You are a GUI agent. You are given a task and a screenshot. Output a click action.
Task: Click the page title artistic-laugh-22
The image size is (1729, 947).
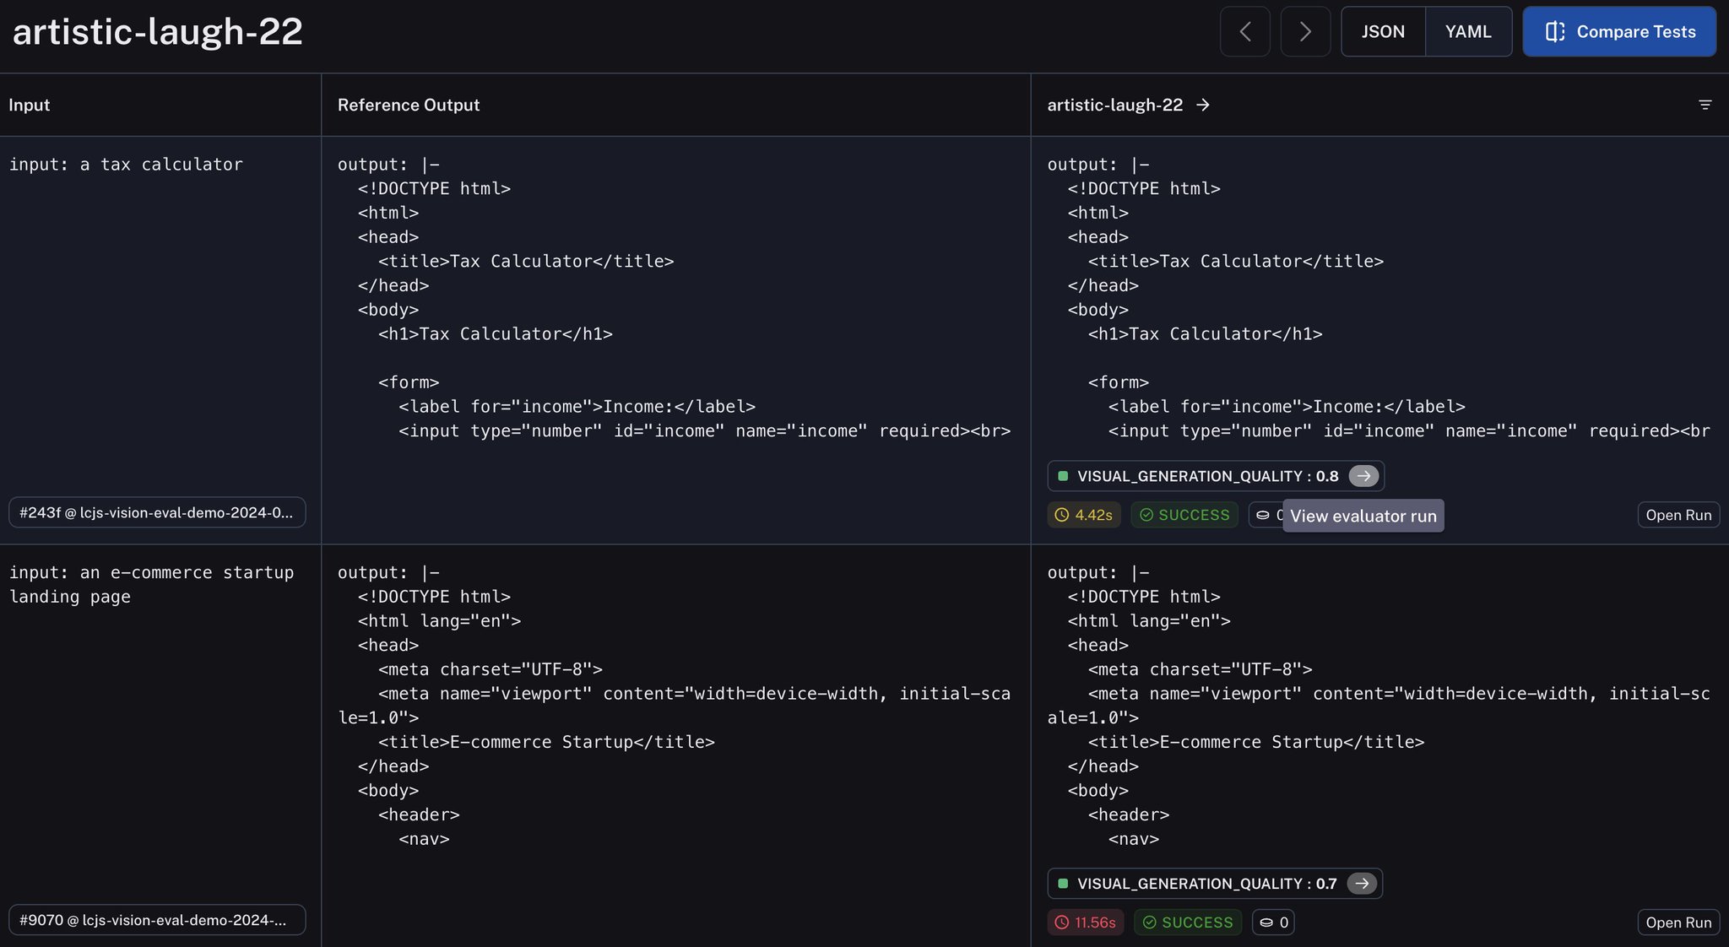point(158,32)
